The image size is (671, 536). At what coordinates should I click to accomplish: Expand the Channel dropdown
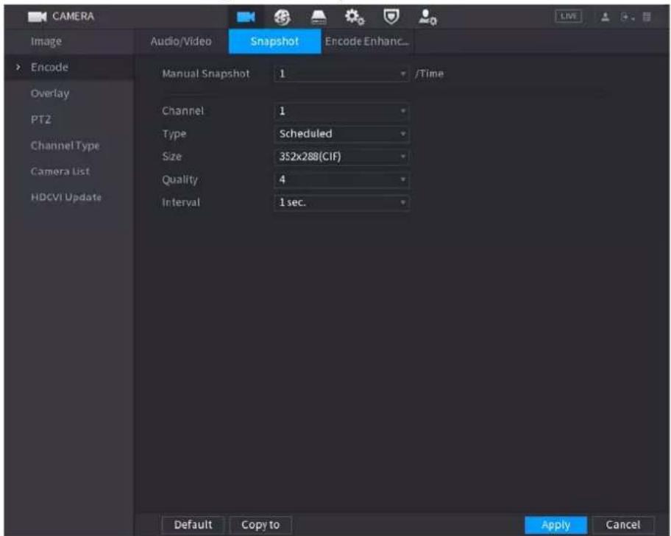pos(341,111)
